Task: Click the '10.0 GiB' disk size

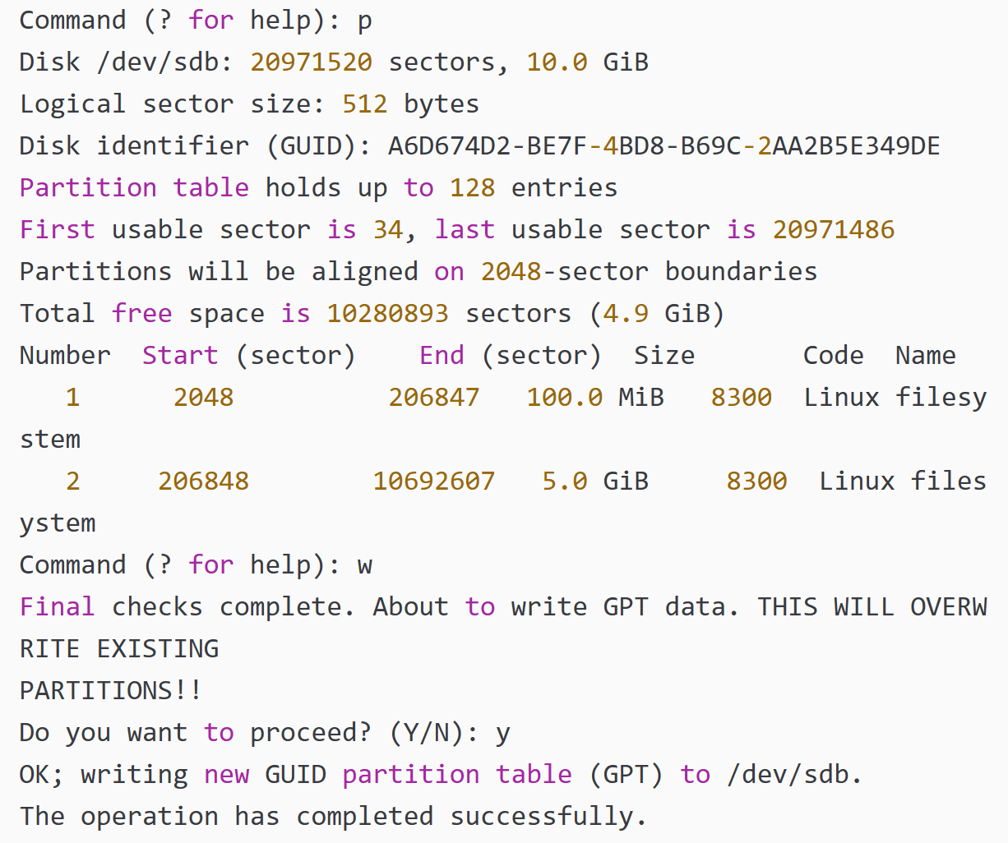Action: tap(587, 62)
